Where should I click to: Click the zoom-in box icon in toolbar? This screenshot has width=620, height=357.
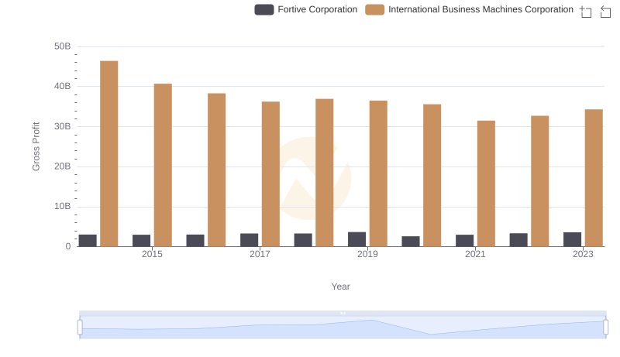point(586,12)
